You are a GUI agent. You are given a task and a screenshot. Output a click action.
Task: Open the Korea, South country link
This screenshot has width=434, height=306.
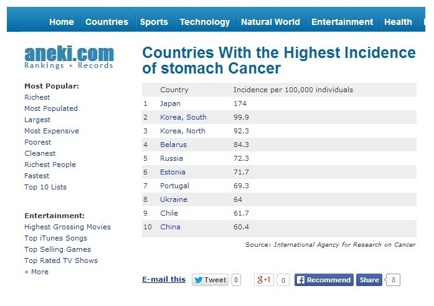[x=183, y=117]
